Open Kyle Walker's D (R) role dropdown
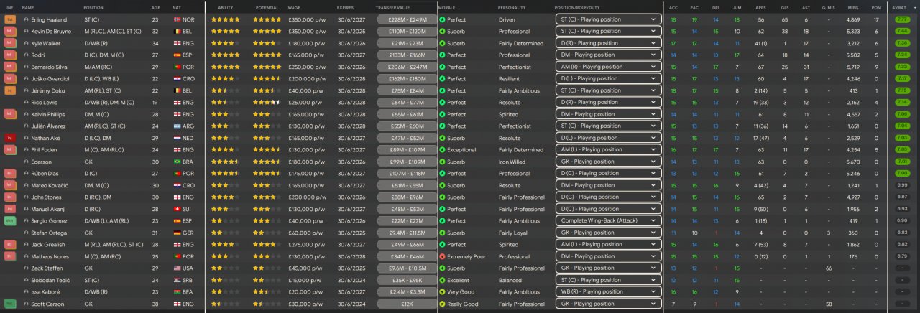This screenshot has height=313, width=920. (608, 43)
